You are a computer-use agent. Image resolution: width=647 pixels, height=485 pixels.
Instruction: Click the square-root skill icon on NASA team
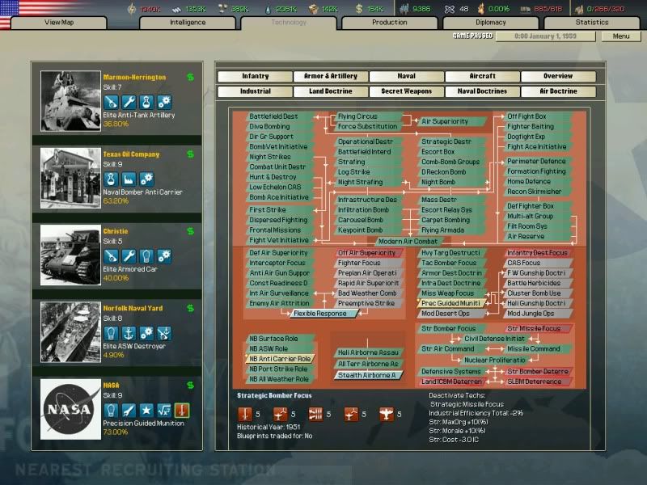164,410
